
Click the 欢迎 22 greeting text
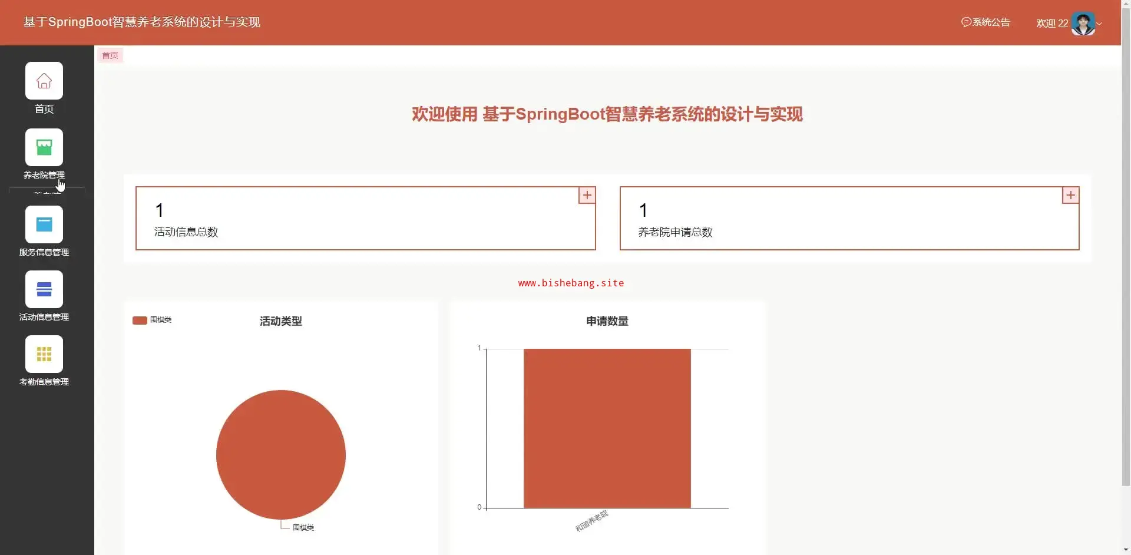coord(1052,24)
